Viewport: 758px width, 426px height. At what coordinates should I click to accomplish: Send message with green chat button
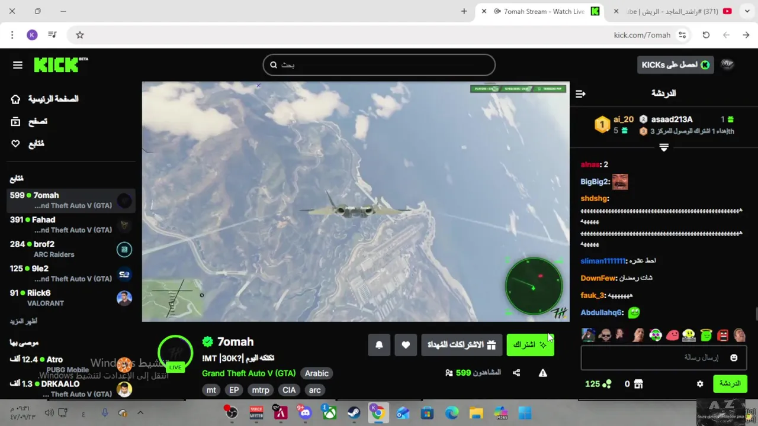pos(730,384)
